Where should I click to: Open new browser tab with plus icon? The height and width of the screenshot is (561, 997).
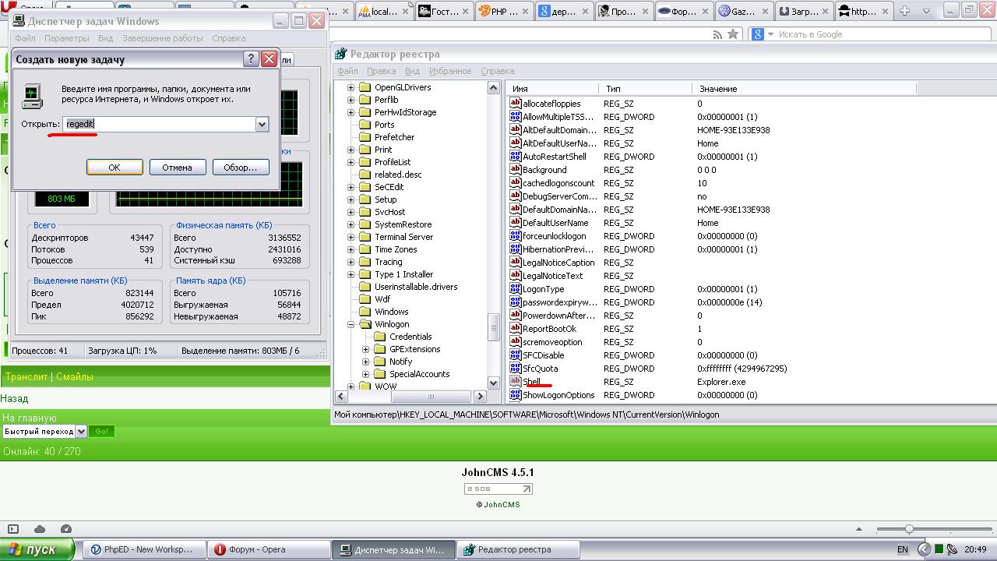pos(905,11)
